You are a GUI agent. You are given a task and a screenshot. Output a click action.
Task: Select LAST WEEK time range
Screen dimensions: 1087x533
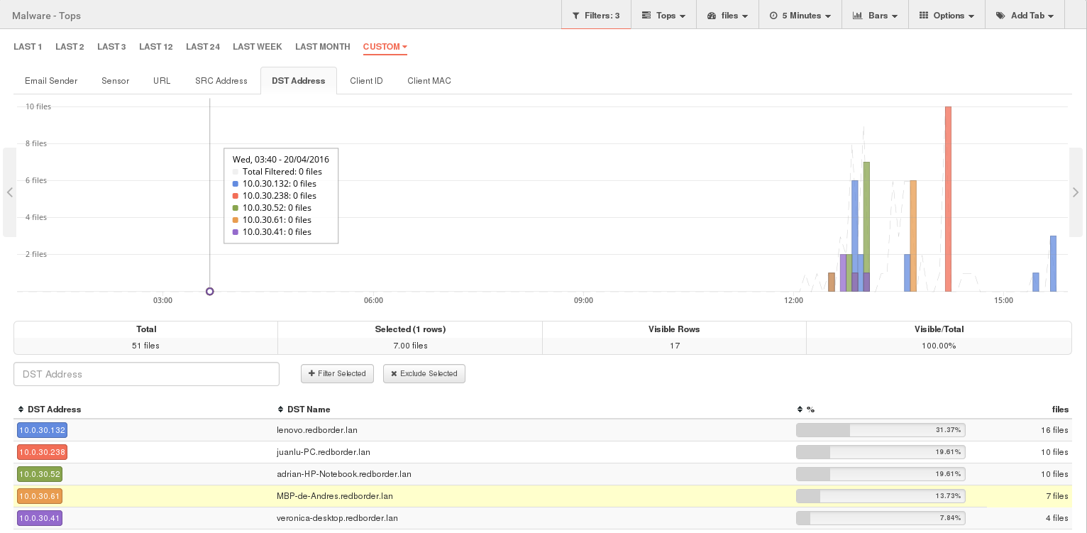coord(258,47)
